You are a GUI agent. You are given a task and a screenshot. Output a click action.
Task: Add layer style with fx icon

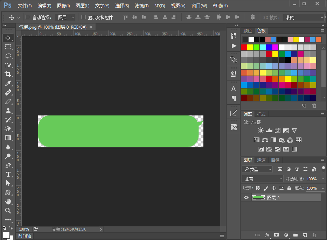[267, 235]
